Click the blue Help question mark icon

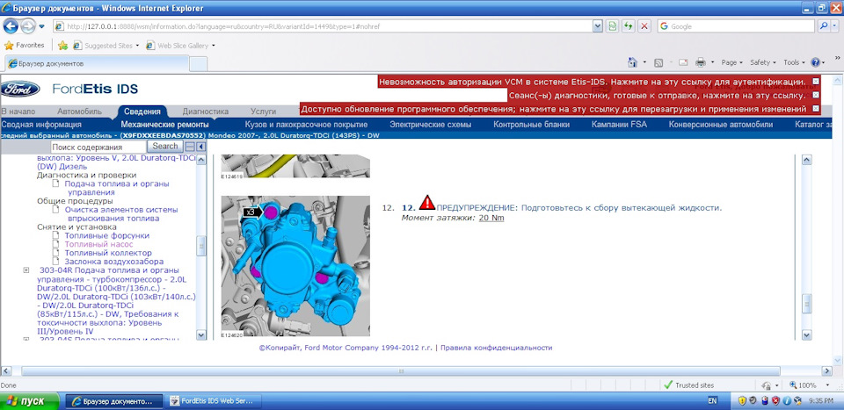[818, 63]
